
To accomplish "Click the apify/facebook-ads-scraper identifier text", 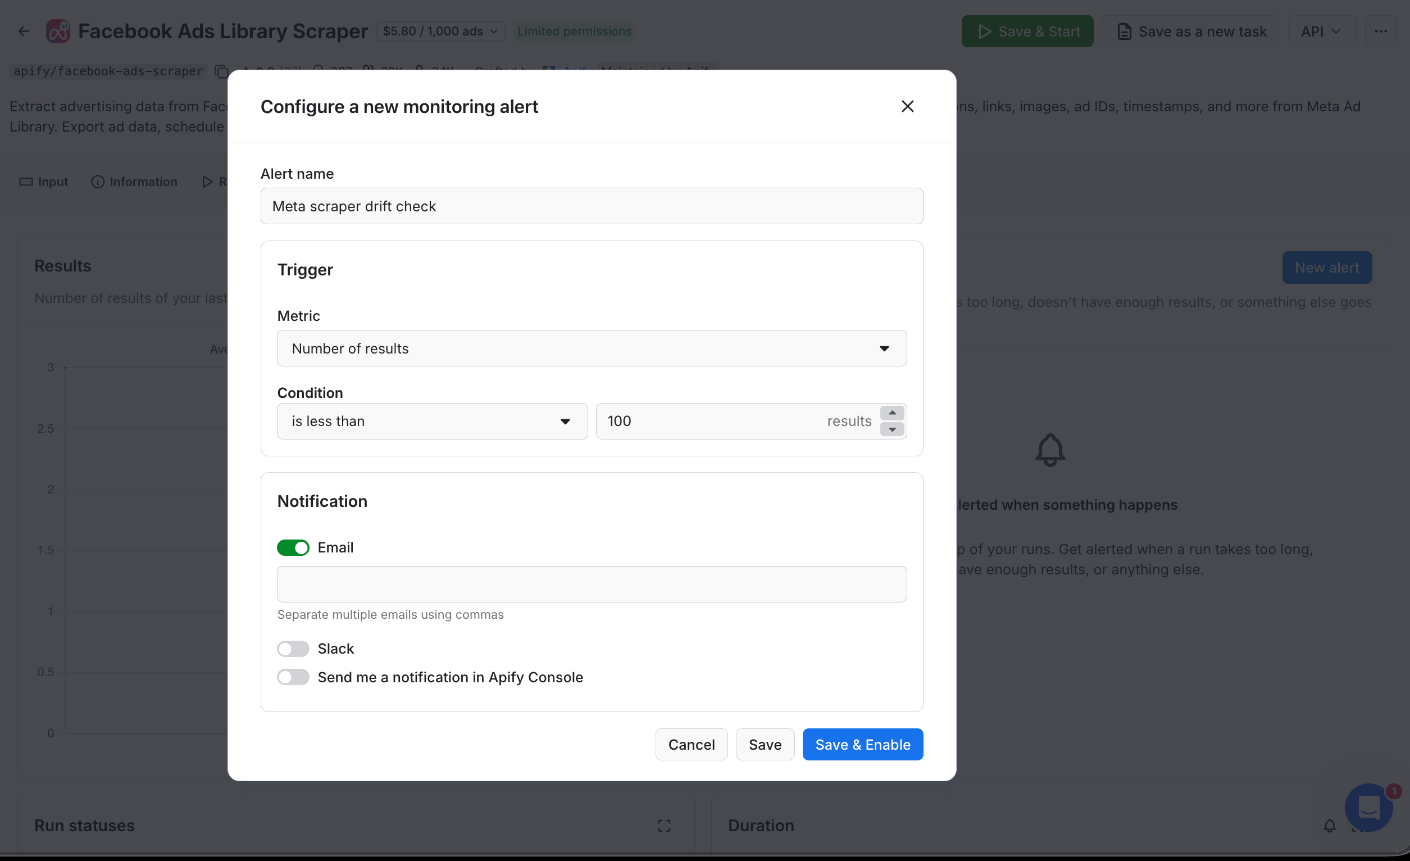I will pos(108,71).
